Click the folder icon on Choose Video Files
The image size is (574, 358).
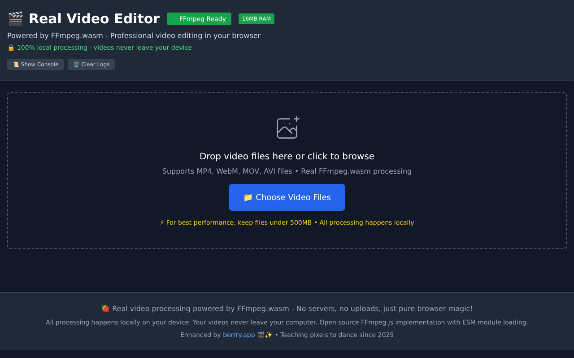click(x=248, y=197)
